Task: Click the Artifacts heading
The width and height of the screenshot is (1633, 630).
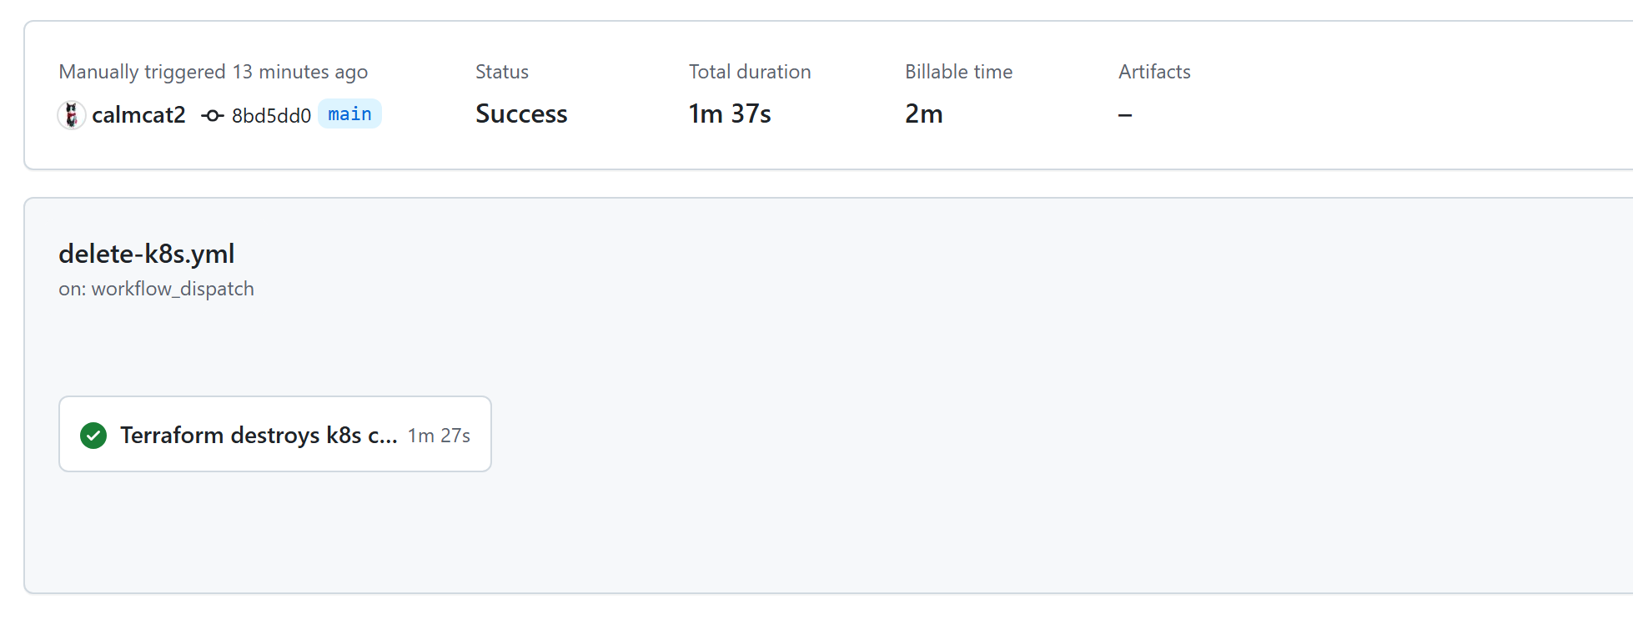Action: (x=1154, y=72)
